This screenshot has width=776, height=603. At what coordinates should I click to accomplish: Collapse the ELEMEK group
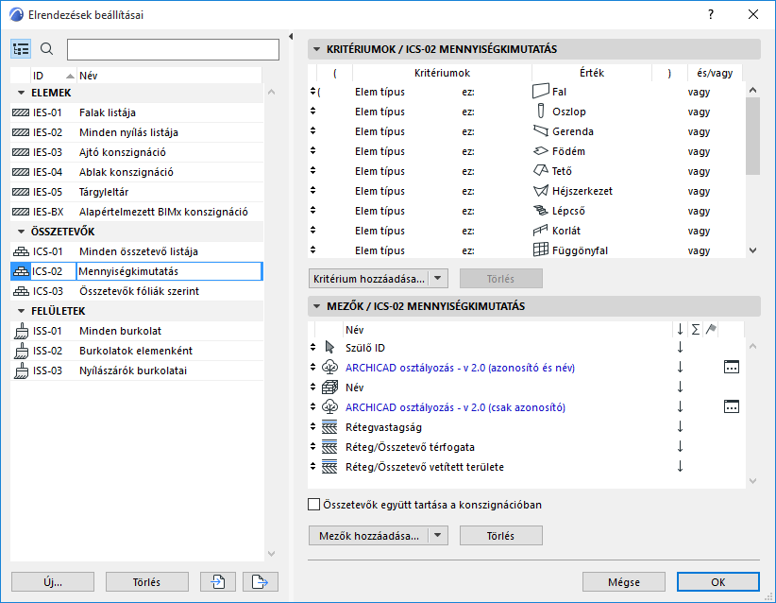point(21,93)
